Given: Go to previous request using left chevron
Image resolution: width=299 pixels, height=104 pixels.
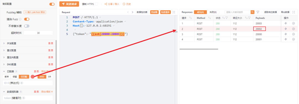Looking at the screenshot, I should (x=128, y=12).
